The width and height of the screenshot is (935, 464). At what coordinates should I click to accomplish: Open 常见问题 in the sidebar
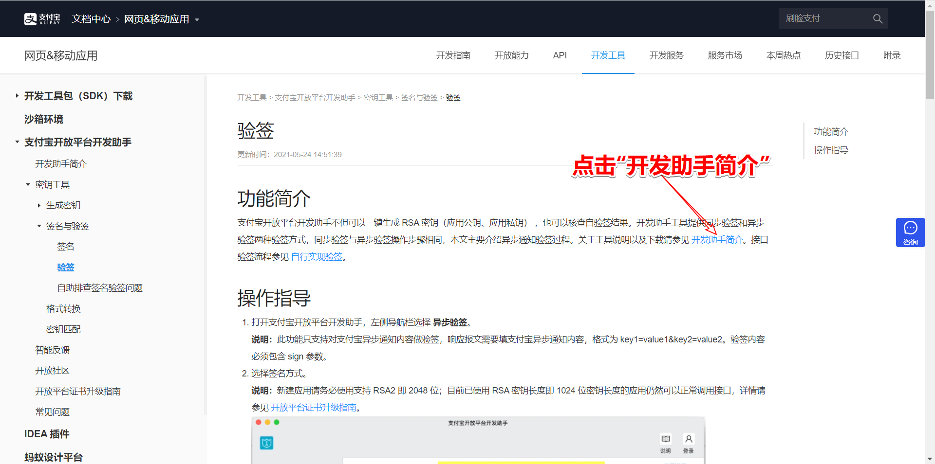(53, 412)
